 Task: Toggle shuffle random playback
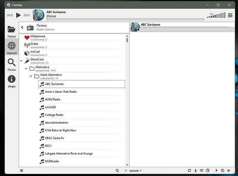click(201, 171)
